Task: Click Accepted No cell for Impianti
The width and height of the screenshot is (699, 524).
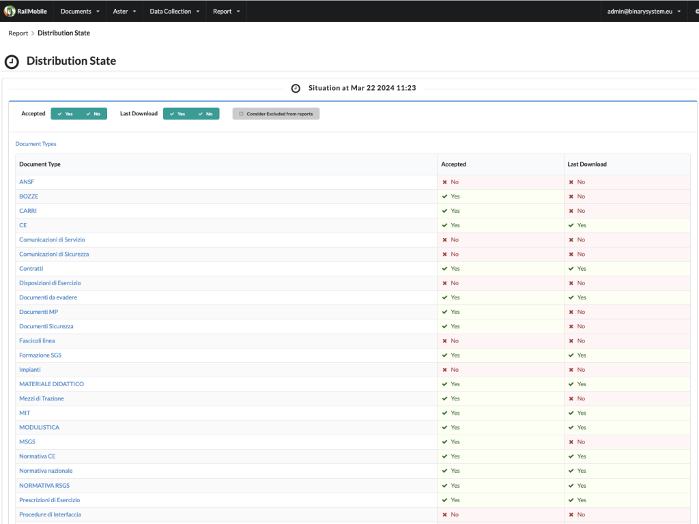Action: pos(500,369)
